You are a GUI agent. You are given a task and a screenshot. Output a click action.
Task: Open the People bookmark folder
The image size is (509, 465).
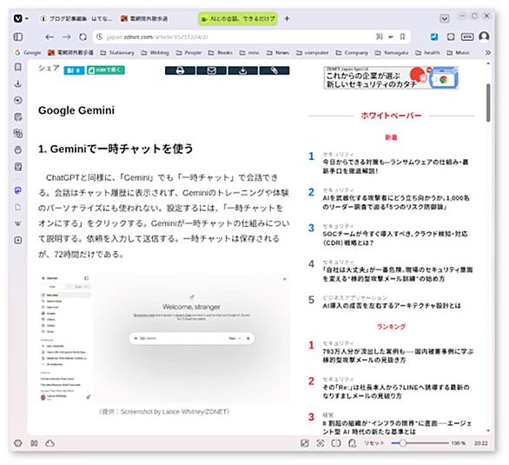click(189, 53)
